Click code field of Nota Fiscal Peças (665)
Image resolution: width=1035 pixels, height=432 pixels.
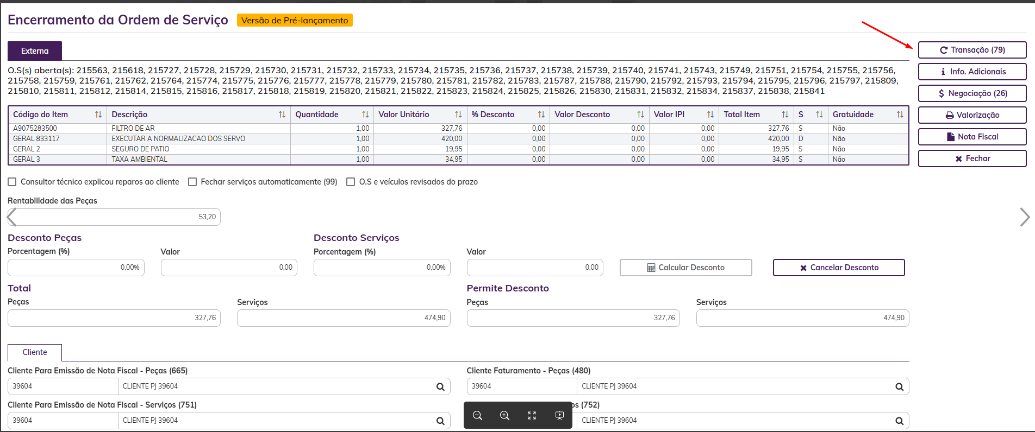[x=63, y=386]
